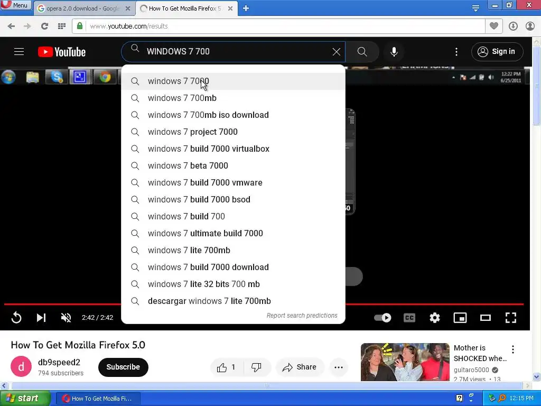The height and width of the screenshot is (406, 541).
Task: Go back with the browser back arrow
Action: click(11, 26)
